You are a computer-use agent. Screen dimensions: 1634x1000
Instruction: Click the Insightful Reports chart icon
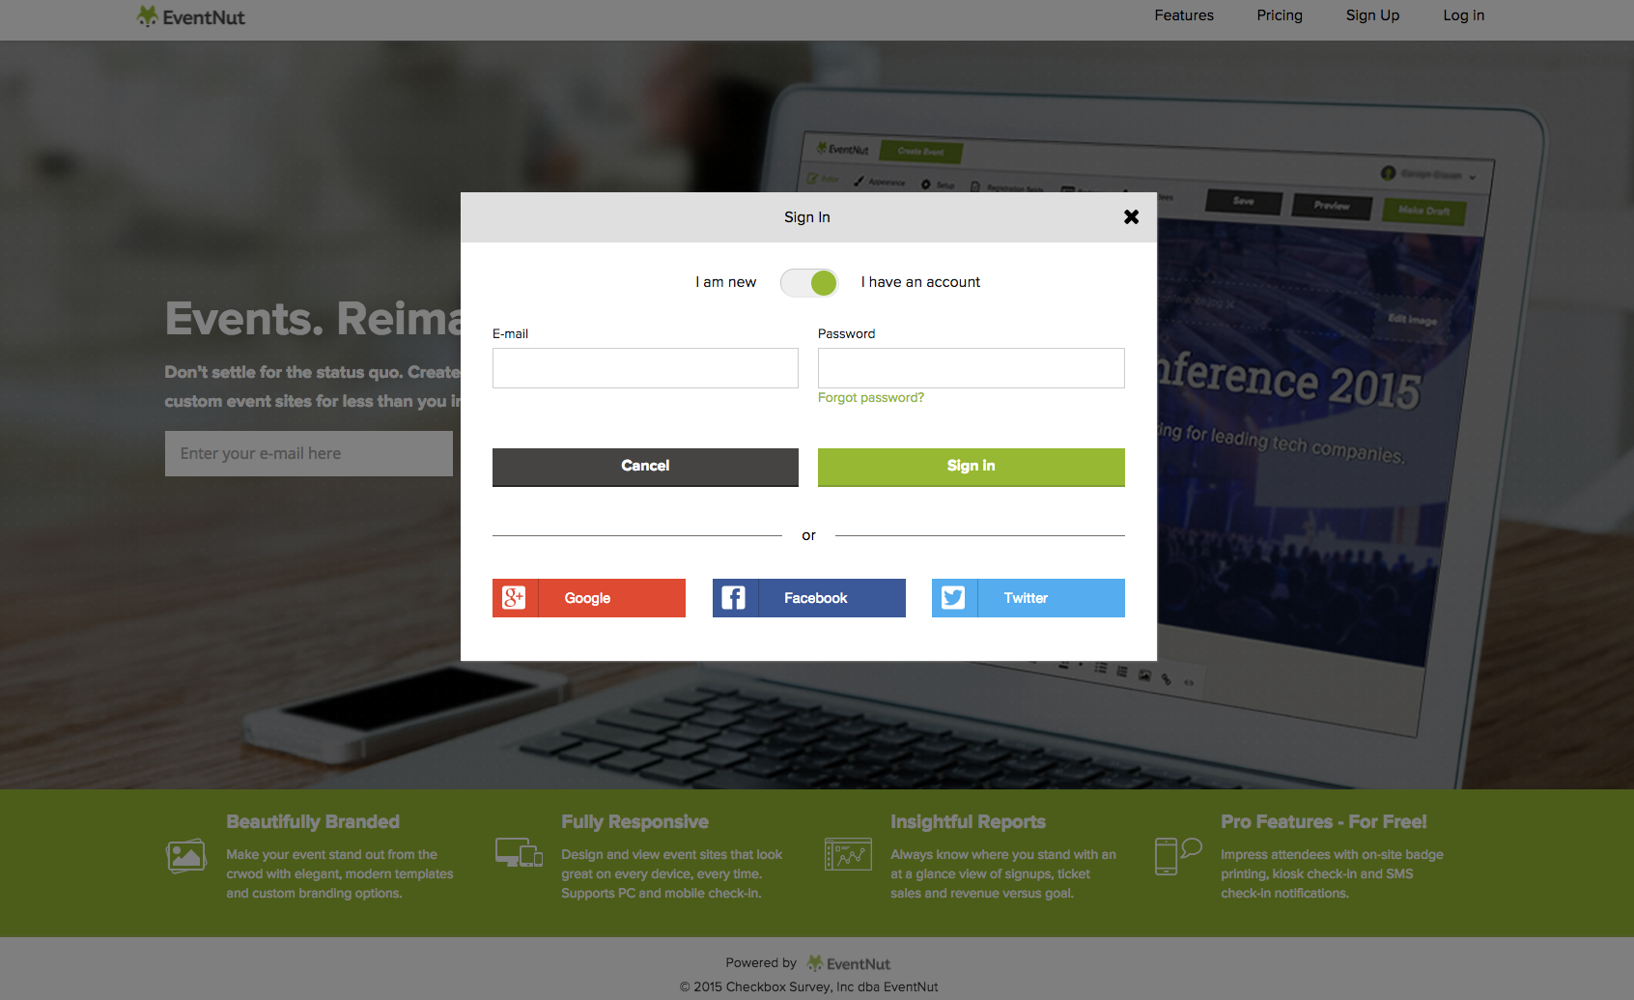(x=848, y=854)
